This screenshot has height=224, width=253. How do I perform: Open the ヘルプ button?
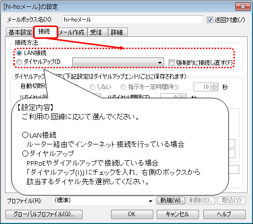pyautogui.click(x=225, y=214)
